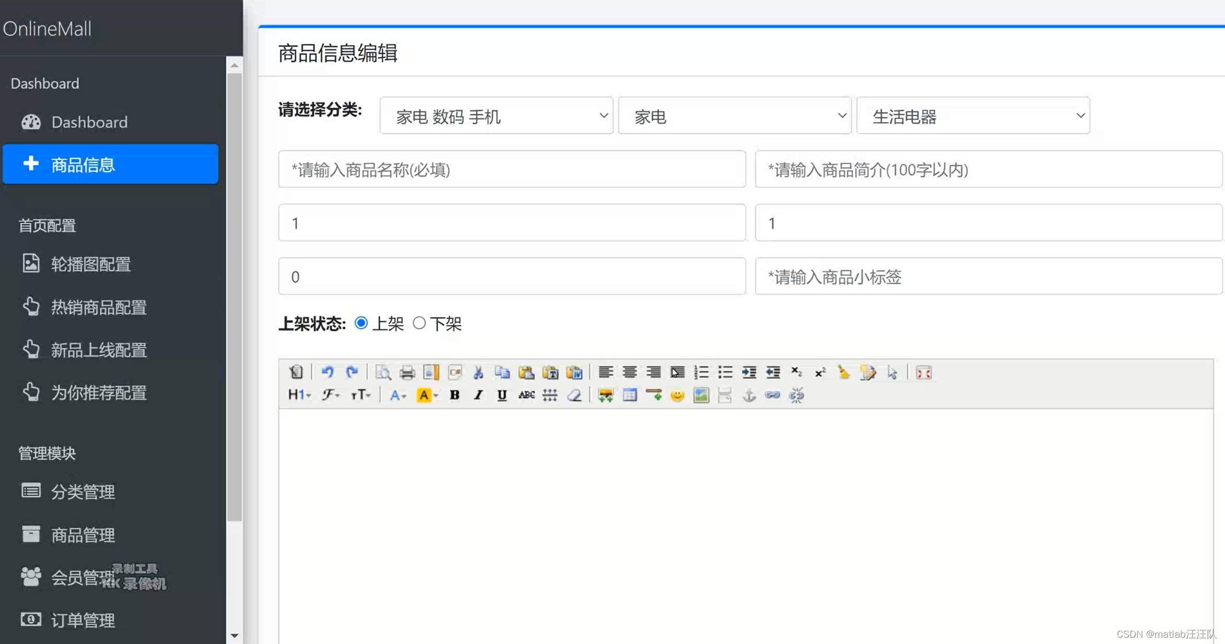Open 轮播图配置 in the sidebar

[90, 264]
